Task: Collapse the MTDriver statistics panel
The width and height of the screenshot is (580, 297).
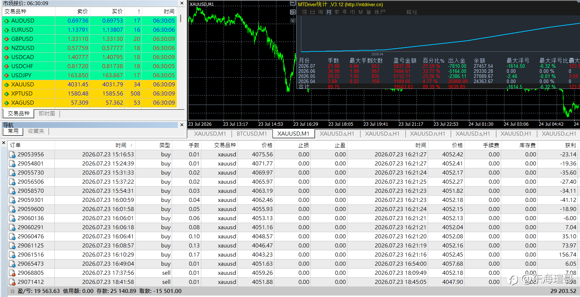Action: pyautogui.click(x=293, y=3)
